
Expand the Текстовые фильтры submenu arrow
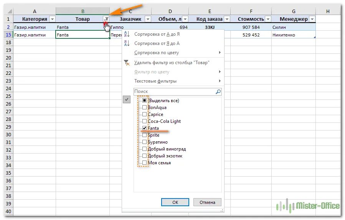(x=220, y=81)
